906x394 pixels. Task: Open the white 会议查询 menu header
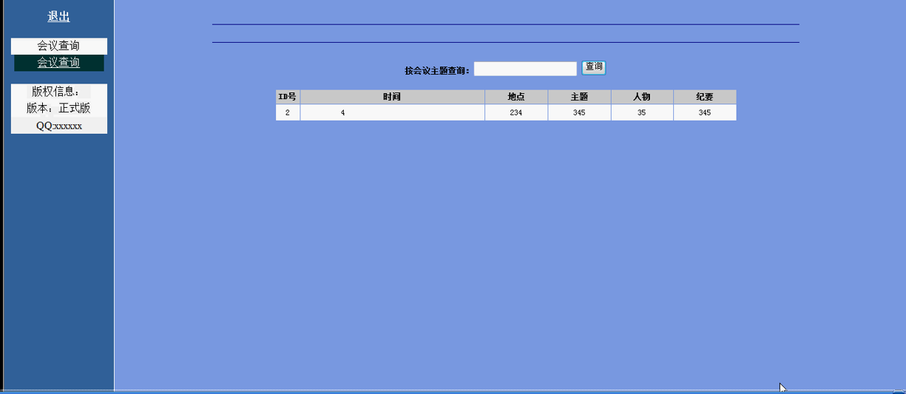tap(59, 46)
